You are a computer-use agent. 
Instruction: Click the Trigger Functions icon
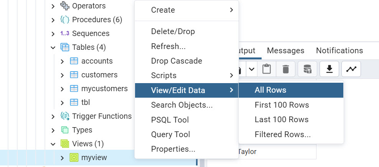[65, 116]
